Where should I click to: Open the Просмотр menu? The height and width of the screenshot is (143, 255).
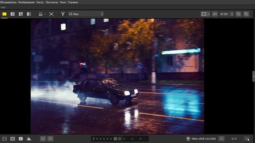[x=52, y=2]
